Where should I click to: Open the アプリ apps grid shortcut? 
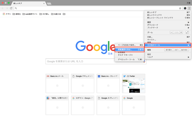click(x=7, y=14)
